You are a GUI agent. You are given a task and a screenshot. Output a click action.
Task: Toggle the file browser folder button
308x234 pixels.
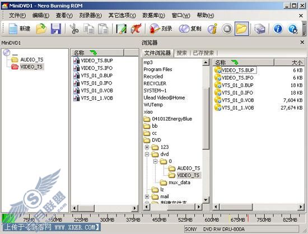[x=241, y=29]
